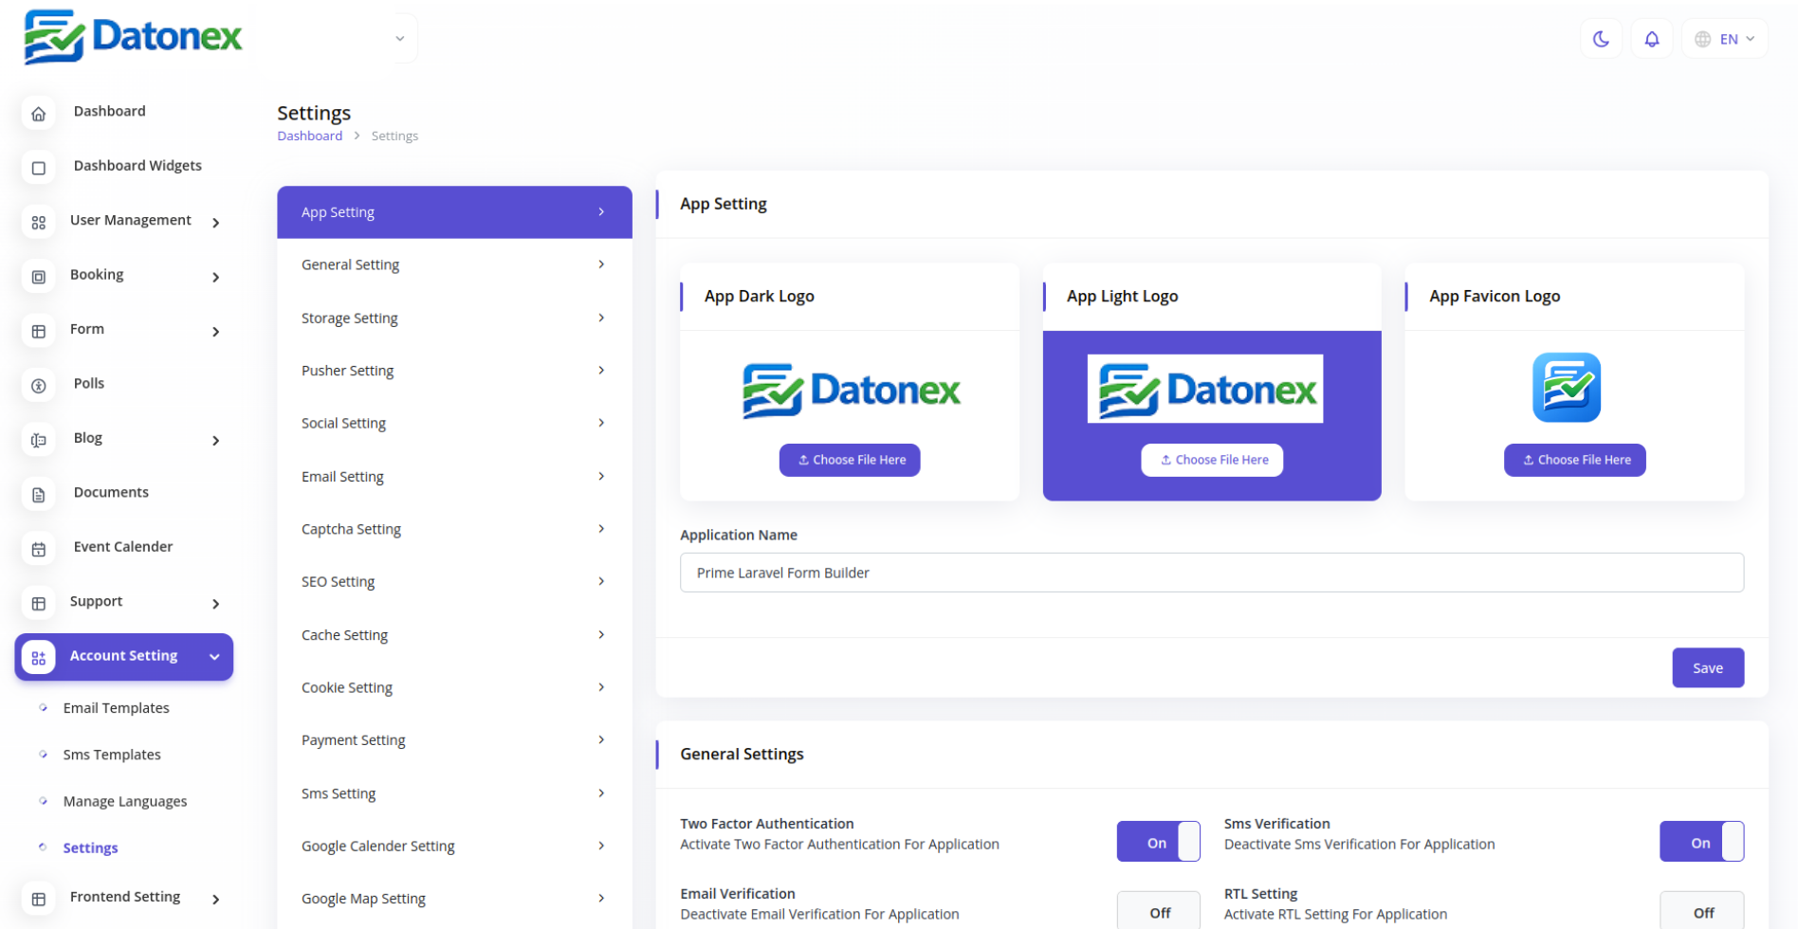Click the Save button
This screenshot has width=1798, height=929.
click(x=1707, y=667)
